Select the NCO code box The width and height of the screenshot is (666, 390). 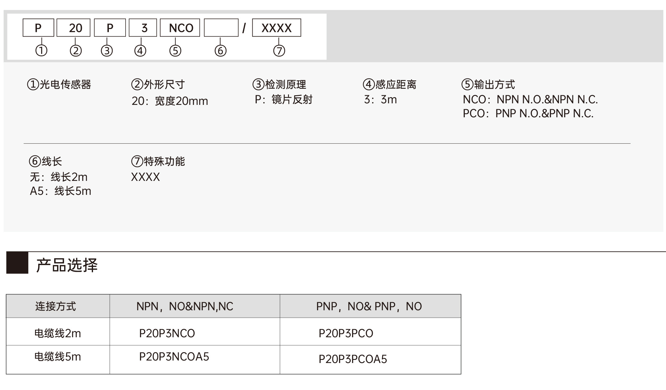click(180, 28)
